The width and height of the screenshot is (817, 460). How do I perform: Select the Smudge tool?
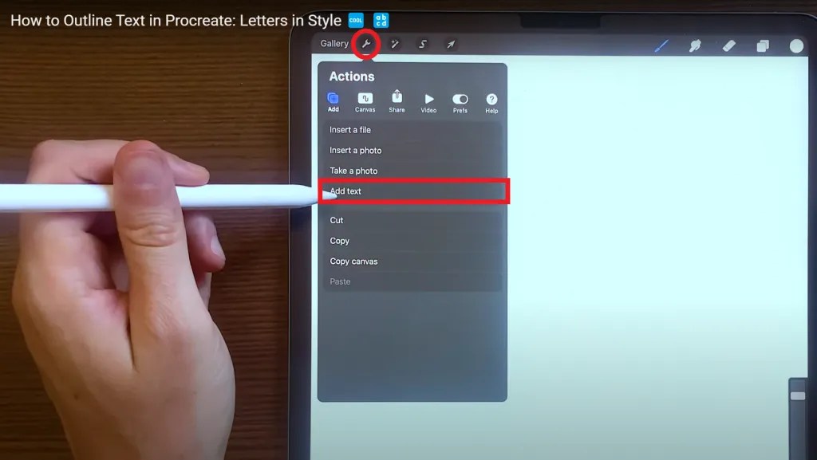click(x=695, y=46)
